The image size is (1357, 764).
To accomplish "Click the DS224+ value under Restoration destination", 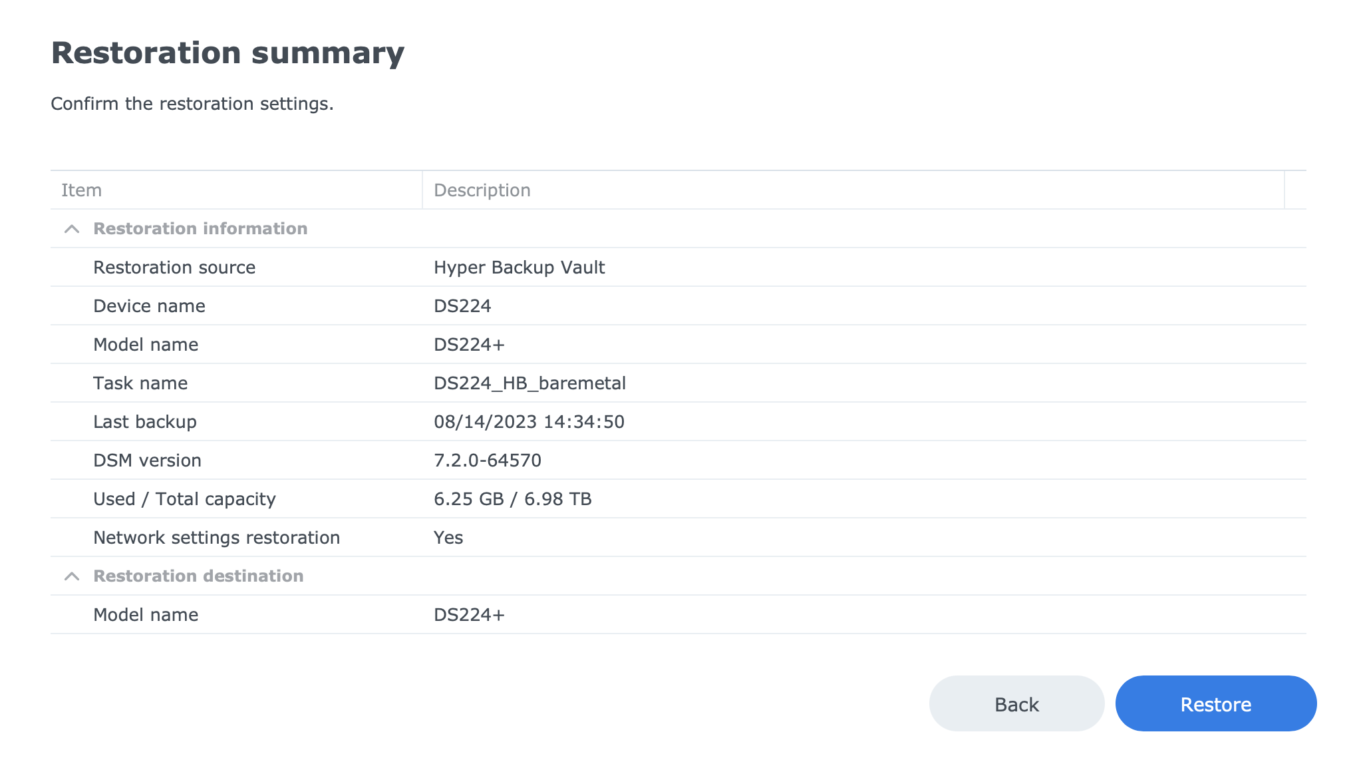I will coord(469,615).
